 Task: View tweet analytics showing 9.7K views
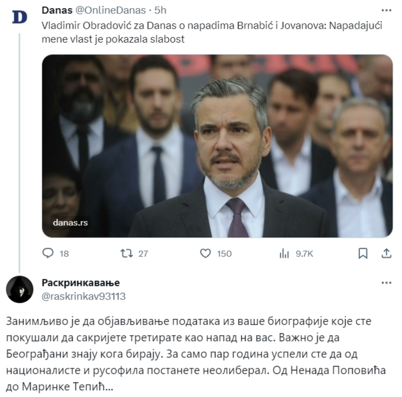(x=285, y=254)
